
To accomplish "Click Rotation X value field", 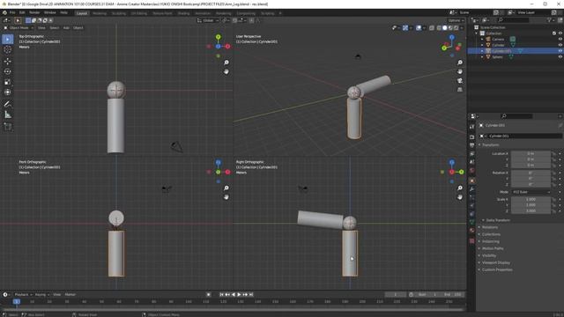I will click(x=531, y=173).
